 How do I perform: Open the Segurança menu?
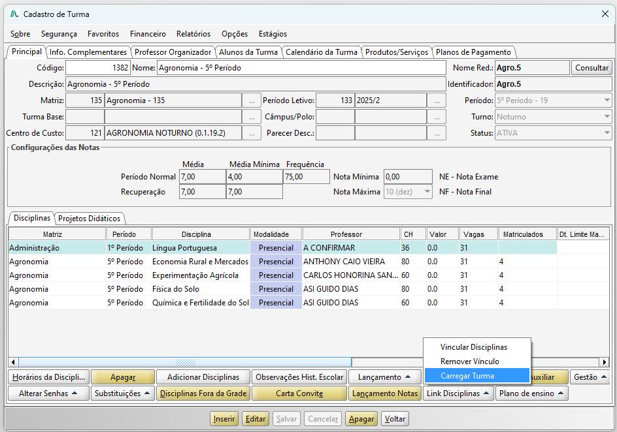(x=59, y=34)
